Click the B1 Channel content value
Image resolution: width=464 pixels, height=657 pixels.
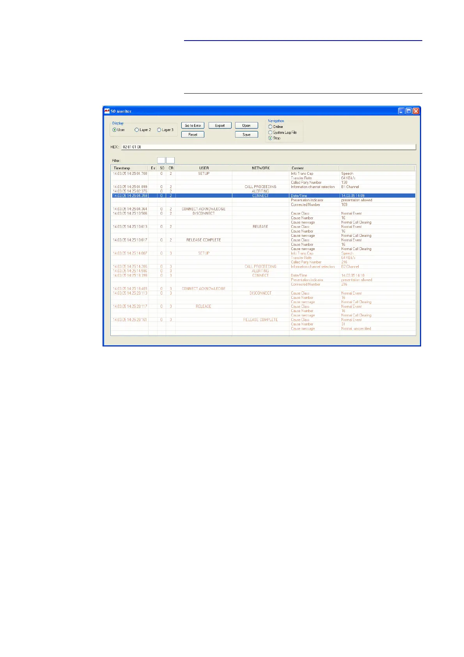[350, 187]
